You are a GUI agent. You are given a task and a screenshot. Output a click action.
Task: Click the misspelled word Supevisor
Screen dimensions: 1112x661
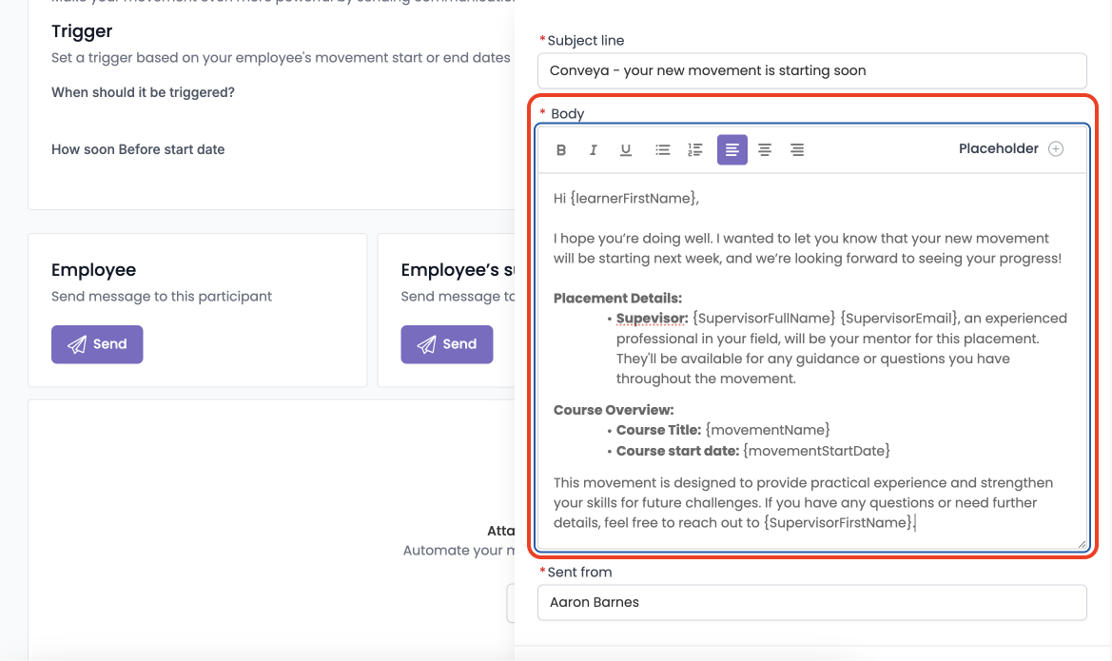652,319
